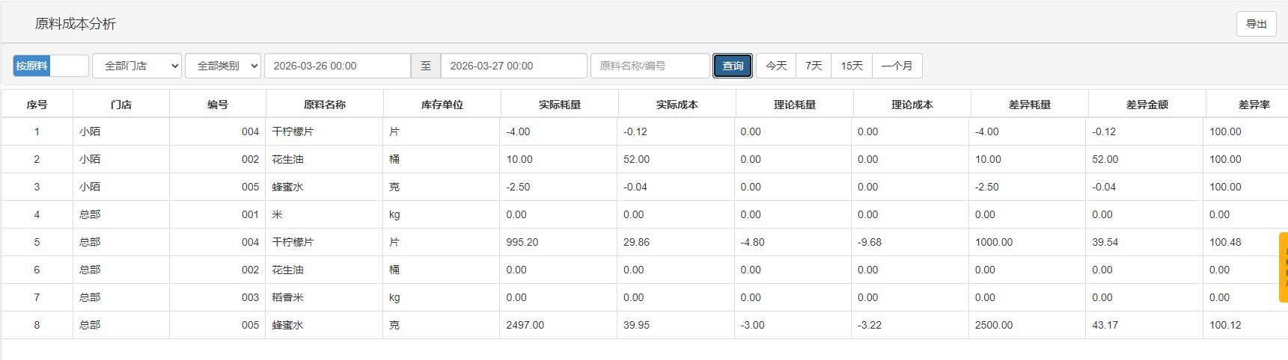1288x360 pixels.
Task: Export data with the 导出 button
Action: coord(1256,24)
